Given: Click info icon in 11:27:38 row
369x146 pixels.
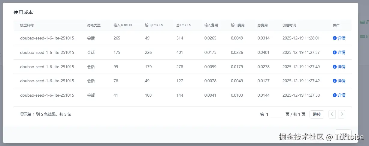Looking at the screenshot, I should (334, 95).
